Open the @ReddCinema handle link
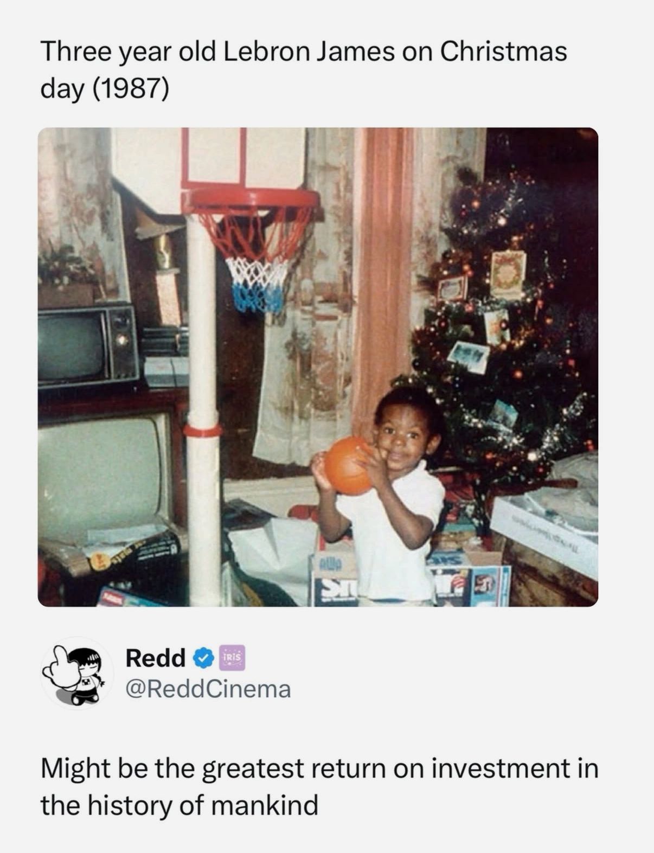 tap(208, 689)
